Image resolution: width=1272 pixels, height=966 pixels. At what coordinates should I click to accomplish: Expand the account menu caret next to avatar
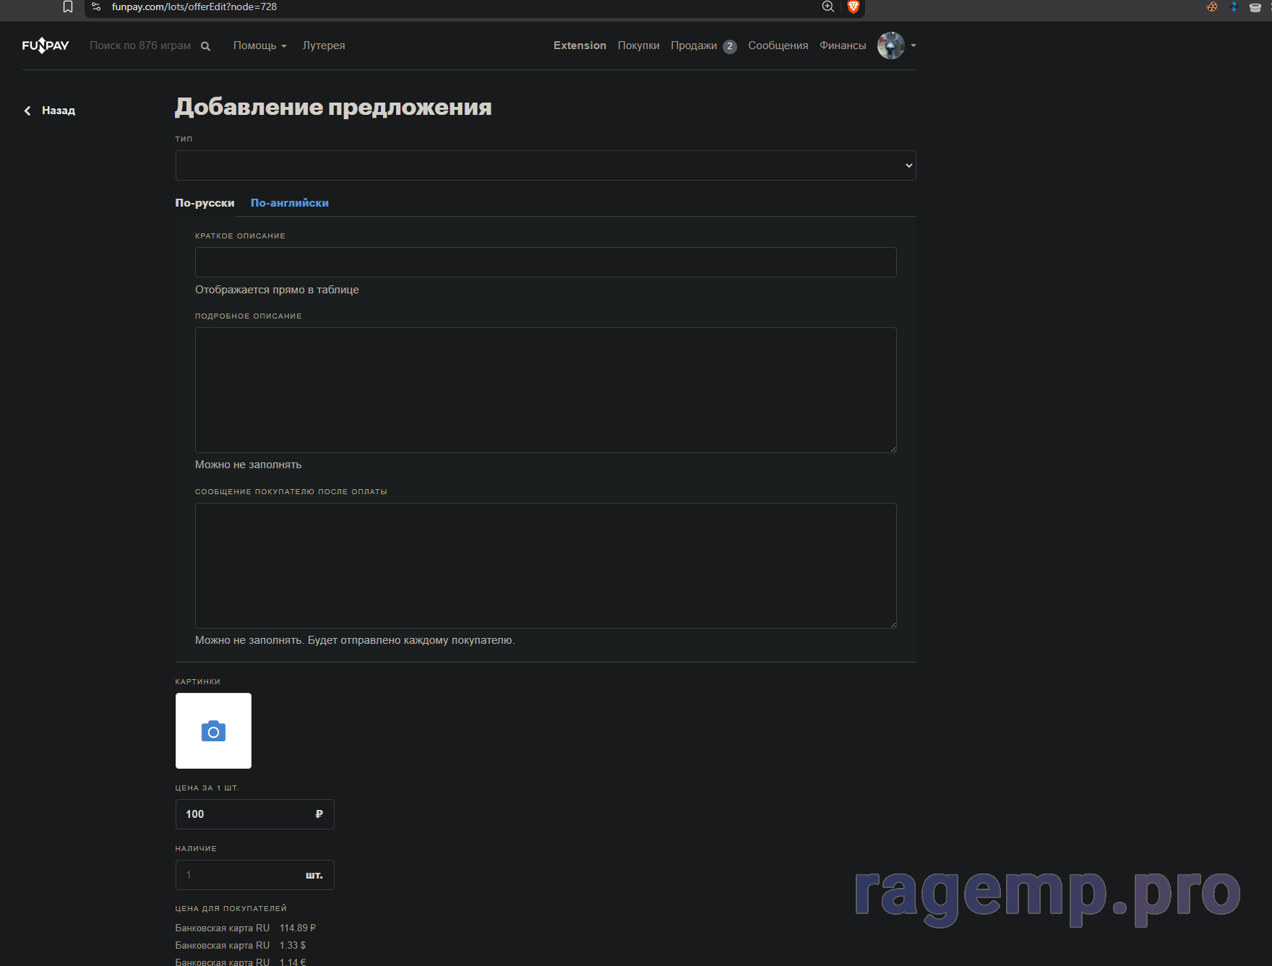pyautogui.click(x=914, y=46)
